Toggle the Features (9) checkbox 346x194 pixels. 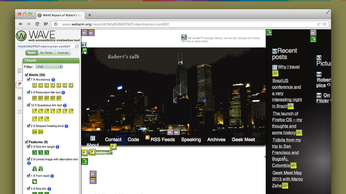pyautogui.click(x=26, y=142)
